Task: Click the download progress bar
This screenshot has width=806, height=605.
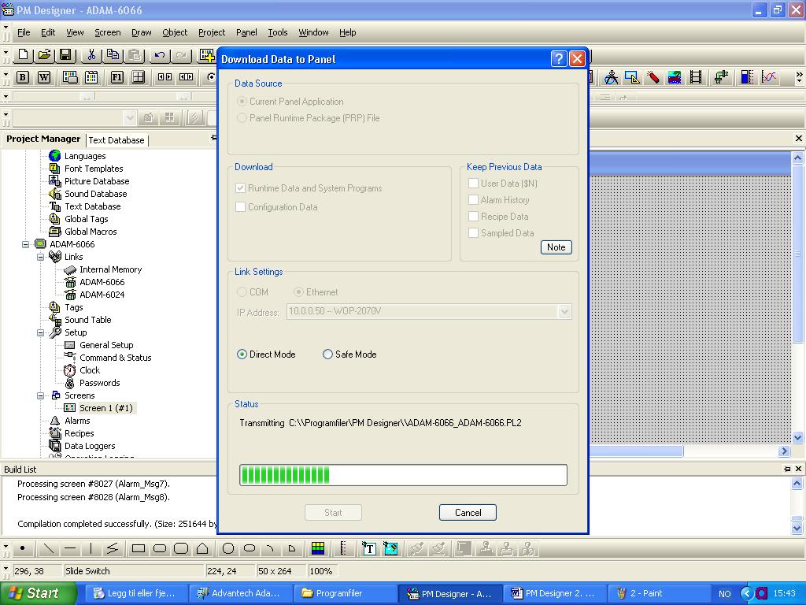Action: [404, 475]
